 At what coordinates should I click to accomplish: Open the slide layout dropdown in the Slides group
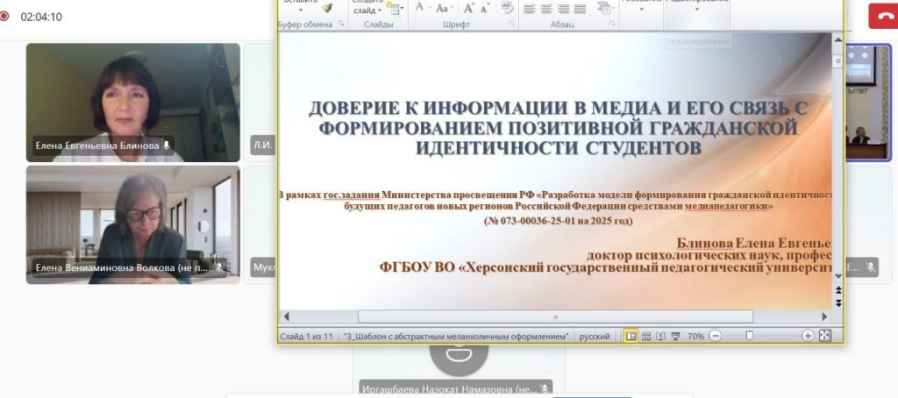click(395, 8)
